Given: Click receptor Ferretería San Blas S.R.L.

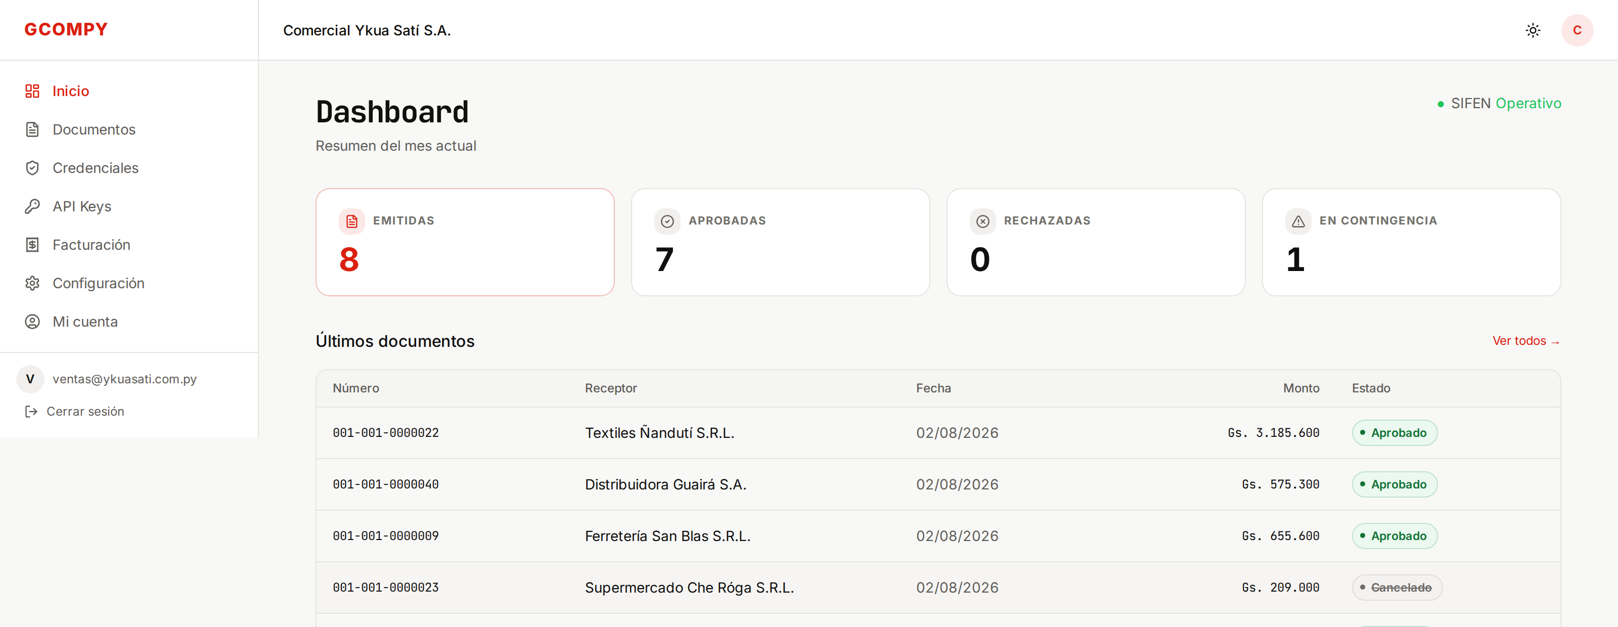Looking at the screenshot, I should [x=667, y=535].
